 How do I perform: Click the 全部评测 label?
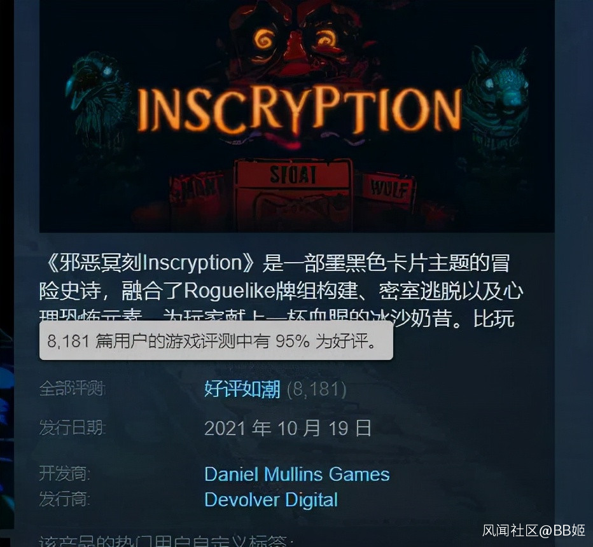73,388
